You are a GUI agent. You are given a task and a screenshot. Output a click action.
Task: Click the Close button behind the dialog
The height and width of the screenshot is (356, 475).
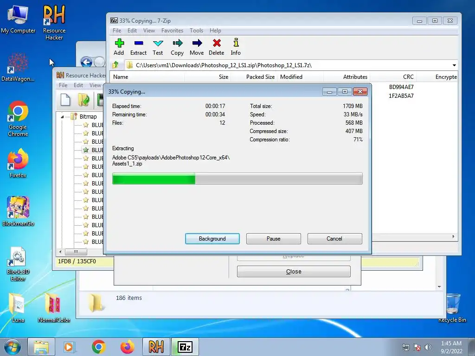point(294,272)
